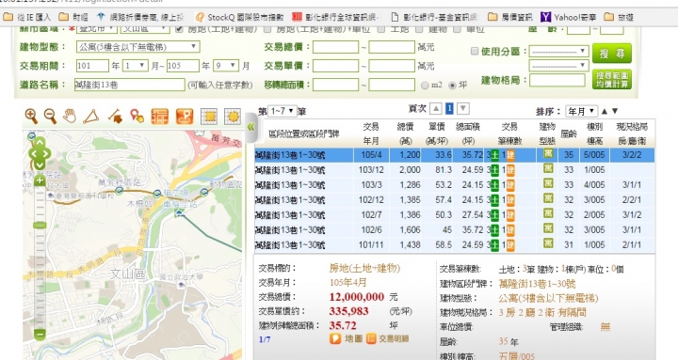Image resolution: width=678 pixels, height=360 pixels.
Task: Click the 寓 apartment icon in the 103/3 row
Action: (x=548, y=184)
